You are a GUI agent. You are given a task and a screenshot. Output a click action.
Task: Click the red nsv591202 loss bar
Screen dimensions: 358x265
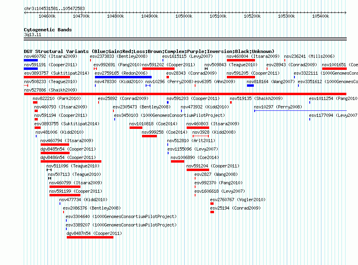(158, 69)
